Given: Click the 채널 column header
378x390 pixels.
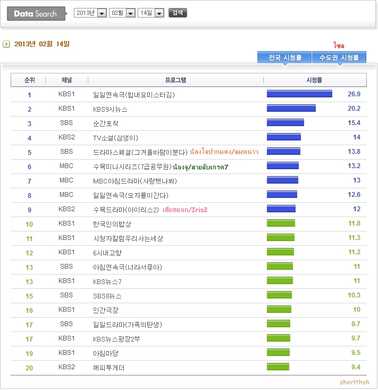Looking at the screenshot, I should coord(66,80).
